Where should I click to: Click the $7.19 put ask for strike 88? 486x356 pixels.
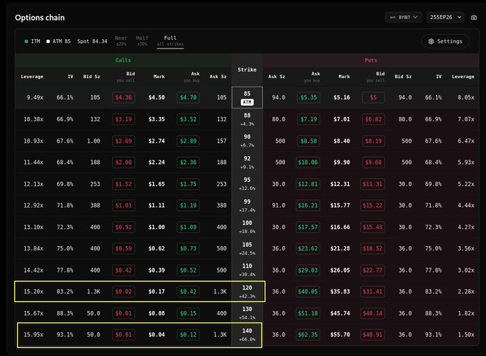tap(309, 119)
